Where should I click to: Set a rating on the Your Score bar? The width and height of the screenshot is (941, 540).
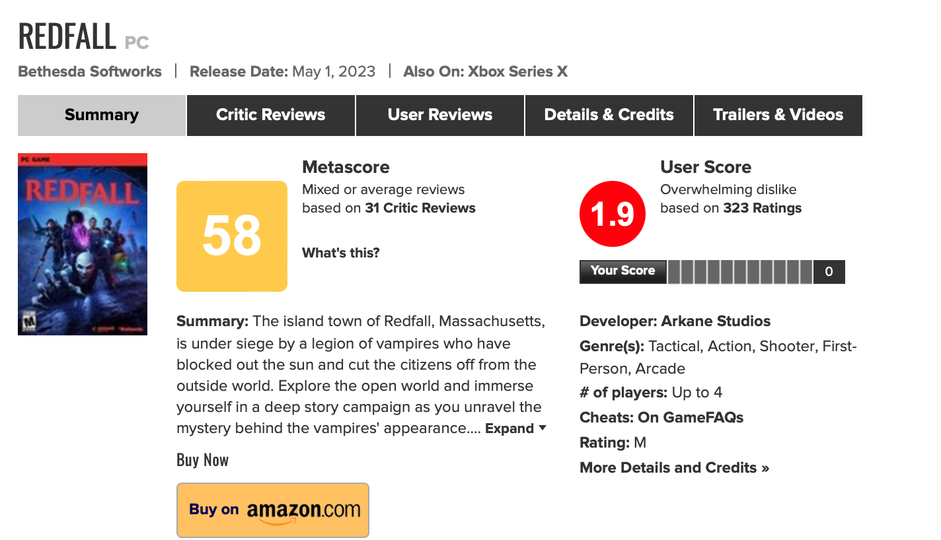coord(740,271)
